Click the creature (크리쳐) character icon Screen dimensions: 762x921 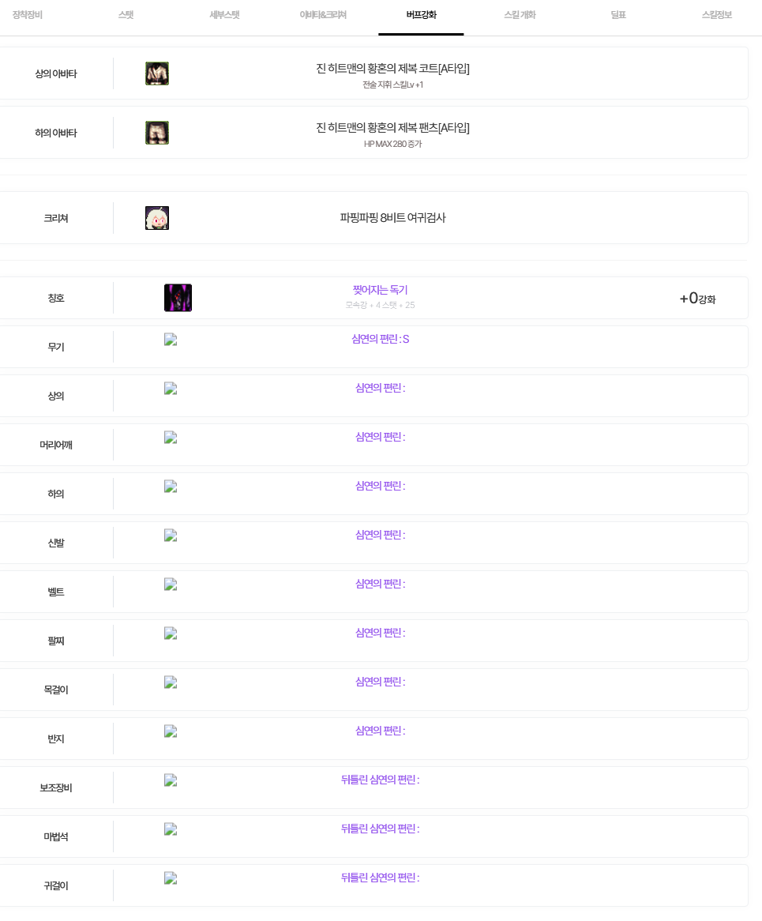point(157,218)
